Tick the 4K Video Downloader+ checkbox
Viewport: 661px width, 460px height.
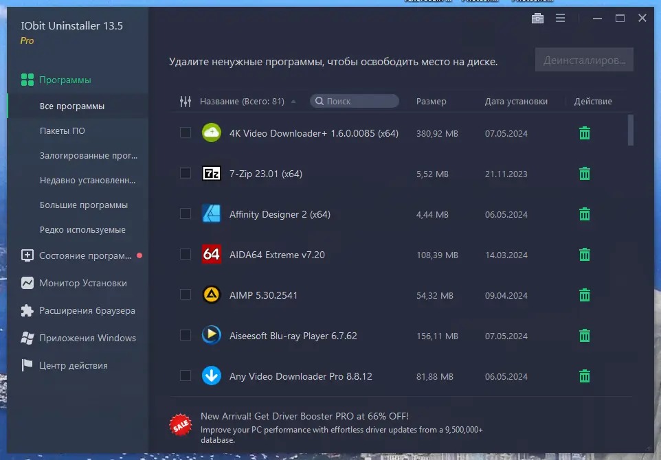[x=186, y=133]
